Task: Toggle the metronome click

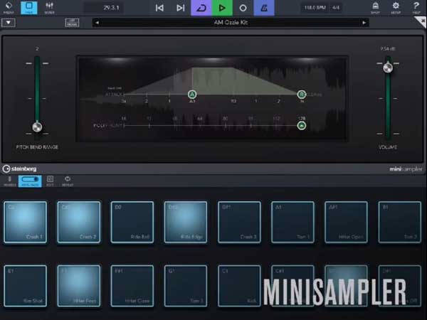Action: (264, 8)
